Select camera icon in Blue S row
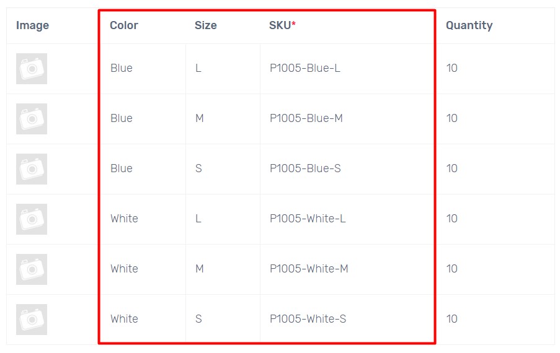The image size is (560, 353). pyautogui.click(x=32, y=169)
